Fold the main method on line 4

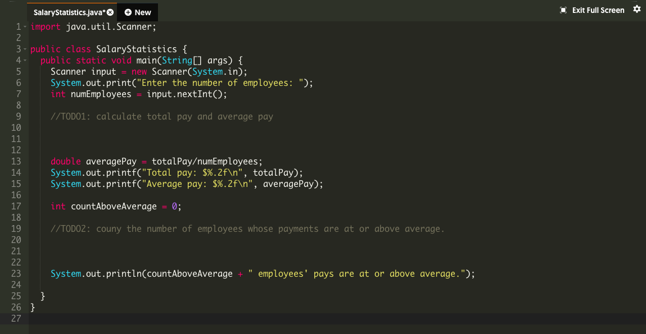click(x=25, y=60)
